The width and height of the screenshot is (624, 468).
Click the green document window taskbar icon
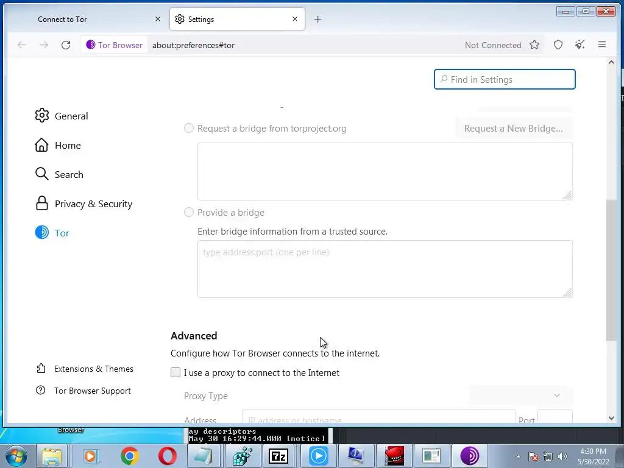point(432,456)
